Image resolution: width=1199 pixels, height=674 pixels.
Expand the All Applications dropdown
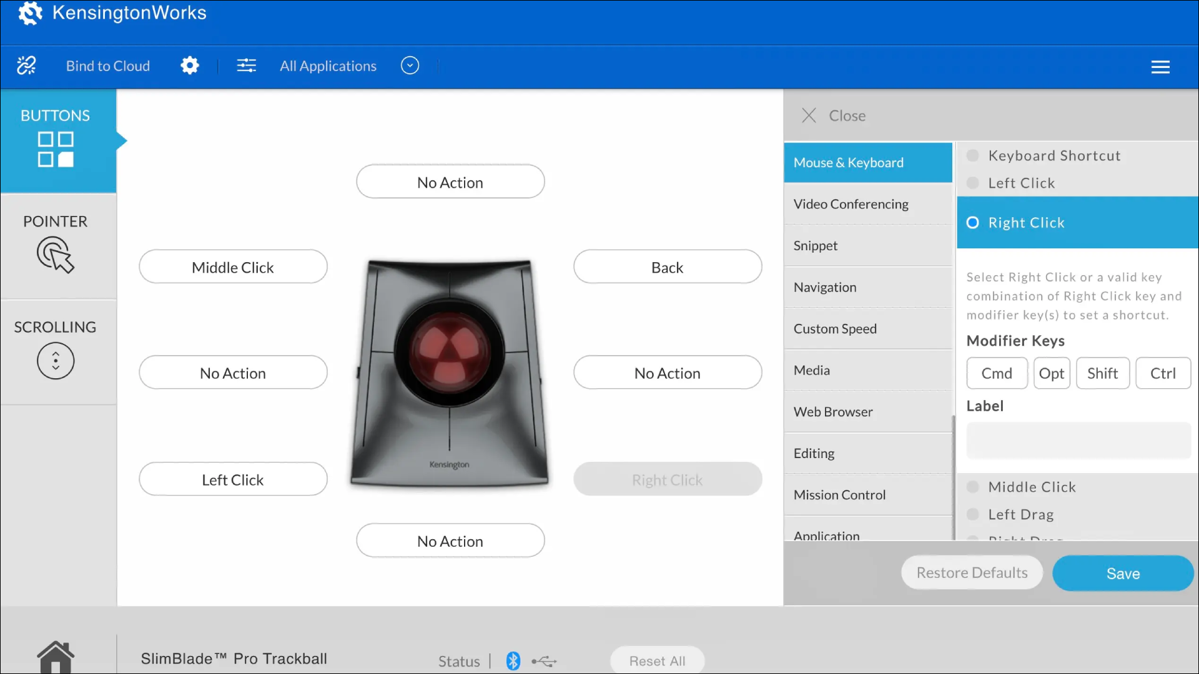point(410,66)
